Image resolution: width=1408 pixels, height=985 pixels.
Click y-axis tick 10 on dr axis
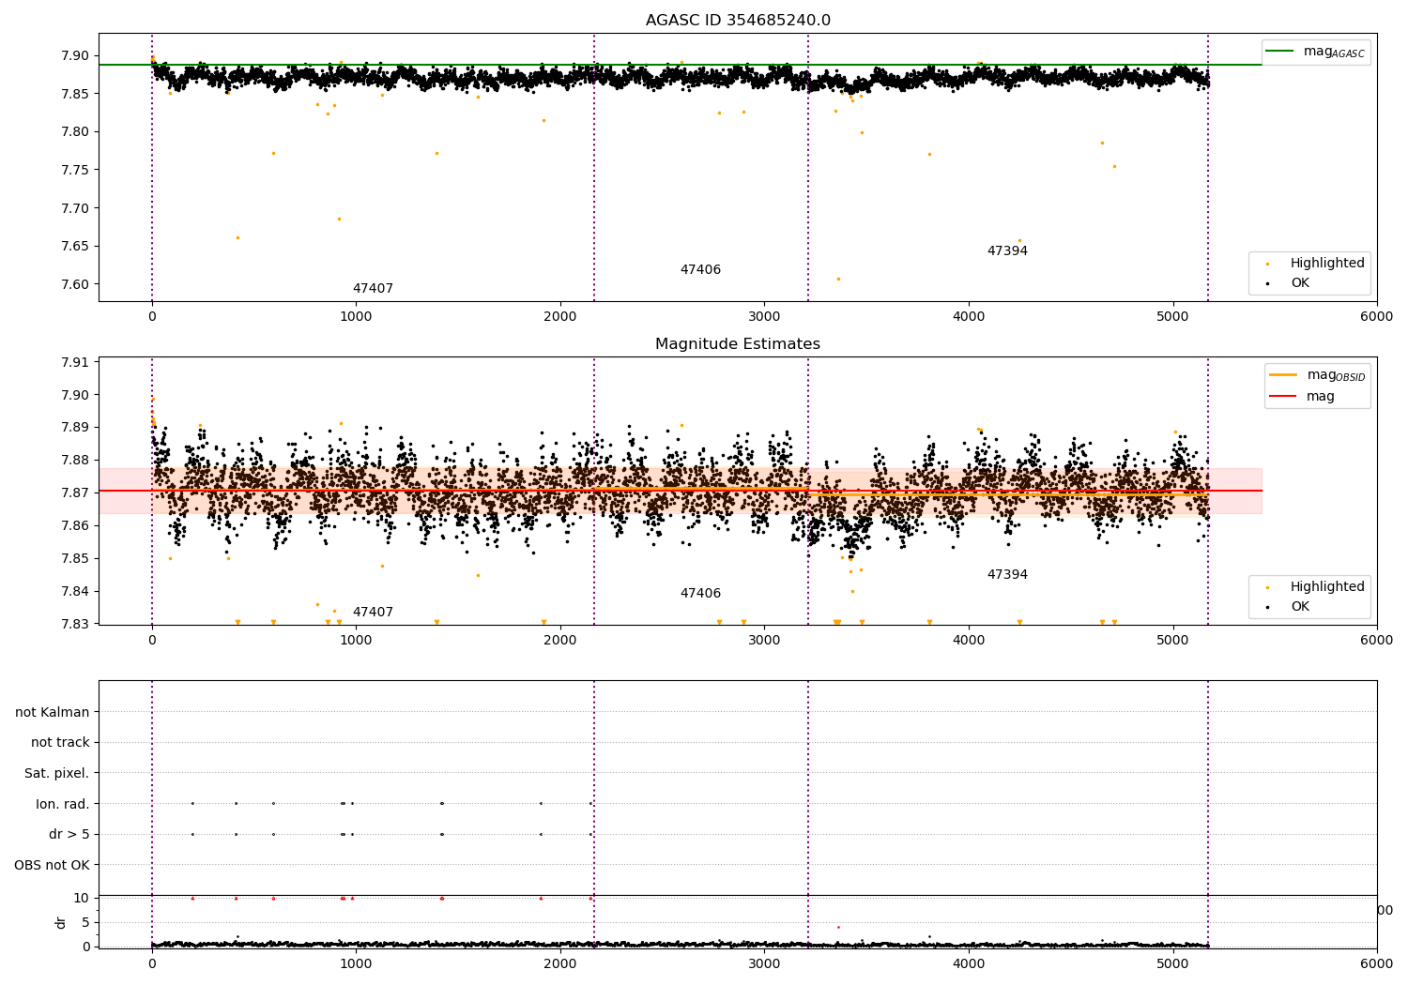(82, 898)
